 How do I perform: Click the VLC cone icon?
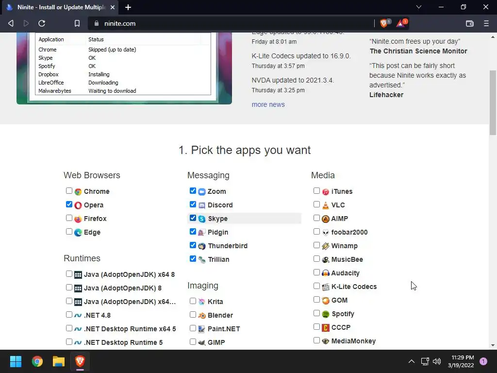click(x=326, y=205)
